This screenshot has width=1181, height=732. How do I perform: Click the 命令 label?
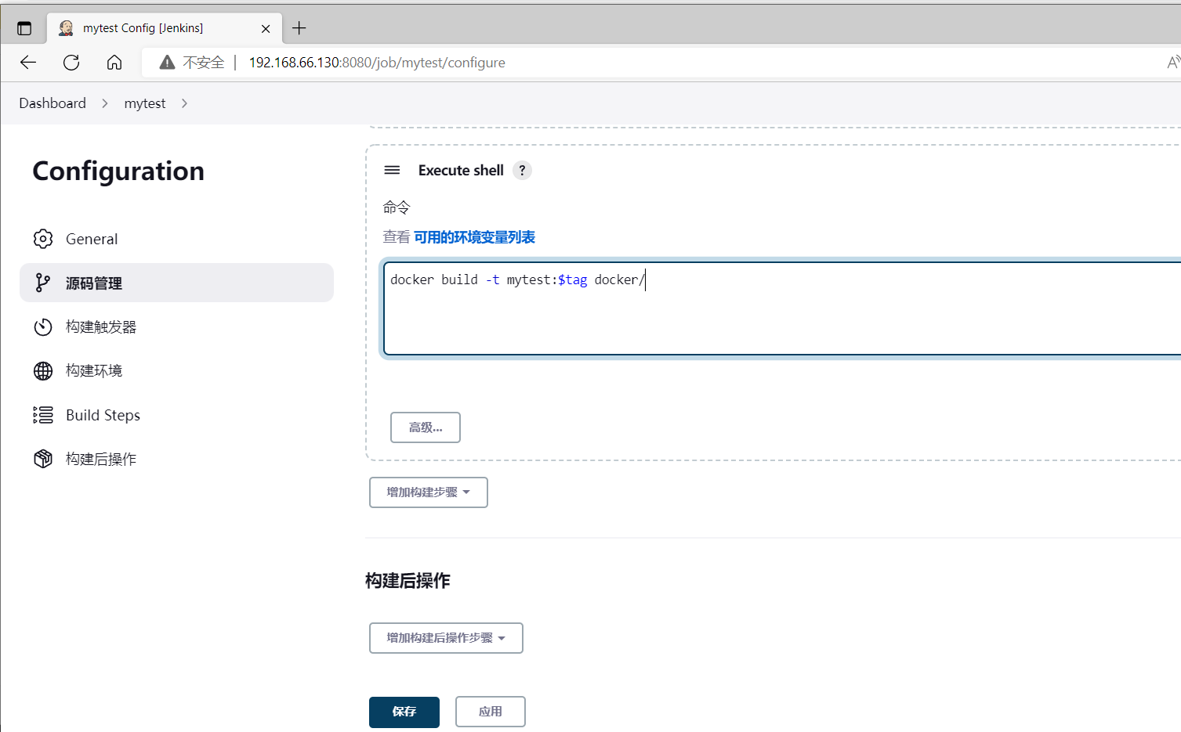(x=397, y=207)
